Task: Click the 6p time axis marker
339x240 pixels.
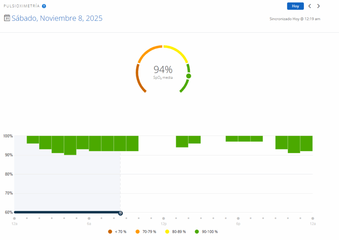Action: pos(238,218)
